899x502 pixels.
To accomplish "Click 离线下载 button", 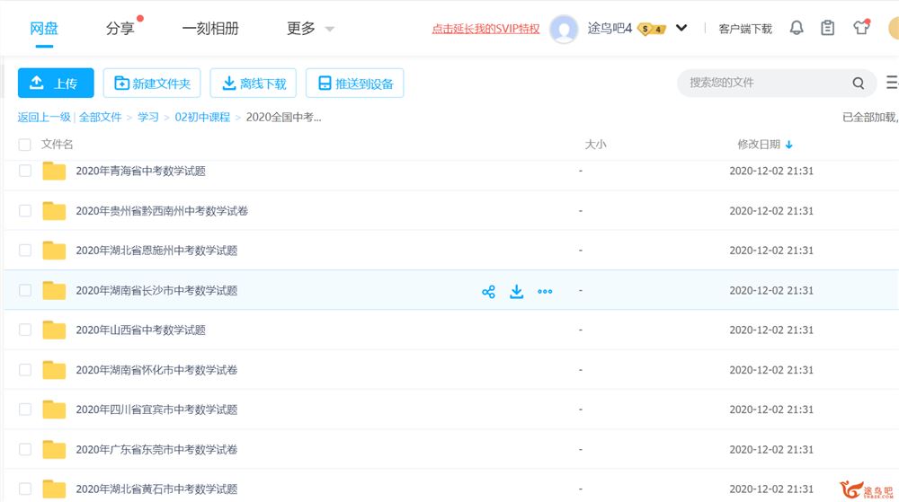I will pos(253,83).
